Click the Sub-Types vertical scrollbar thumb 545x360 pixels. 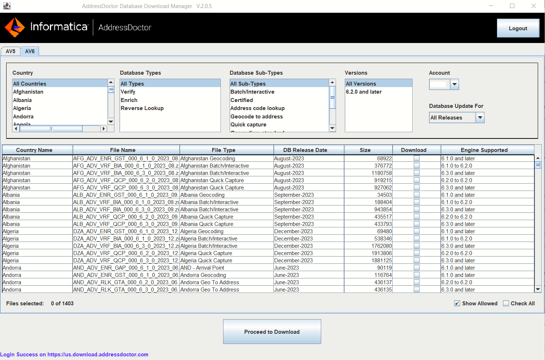(332, 97)
